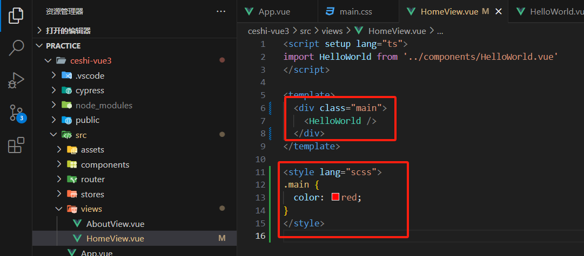Viewport: 584px width, 256px height.
Task: Click the src folder icon
Action: tap(66, 135)
